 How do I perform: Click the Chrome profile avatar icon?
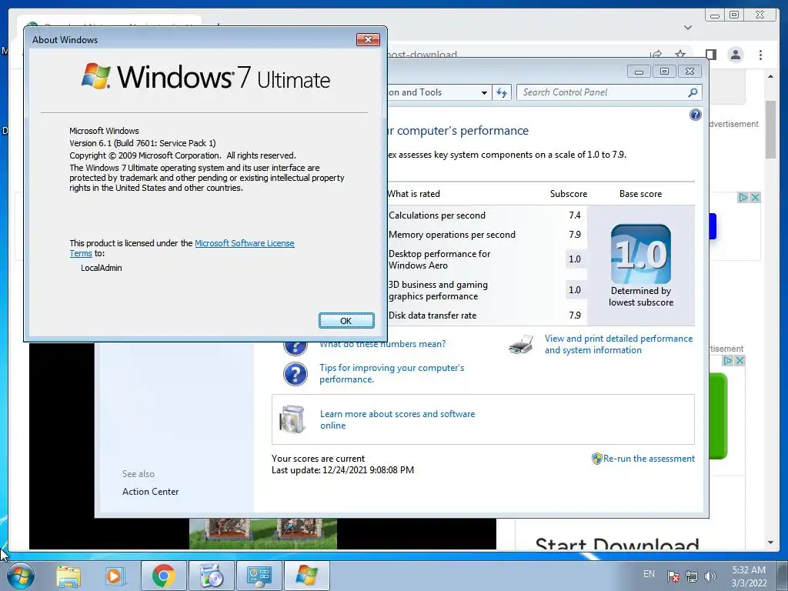coord(736,55)
